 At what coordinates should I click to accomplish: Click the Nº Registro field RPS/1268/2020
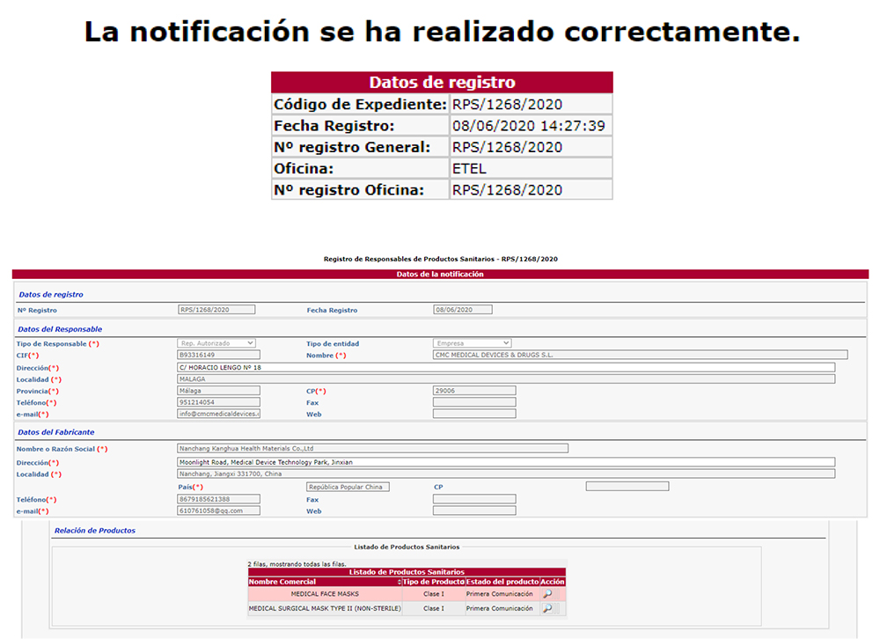[x=216, y=310]
